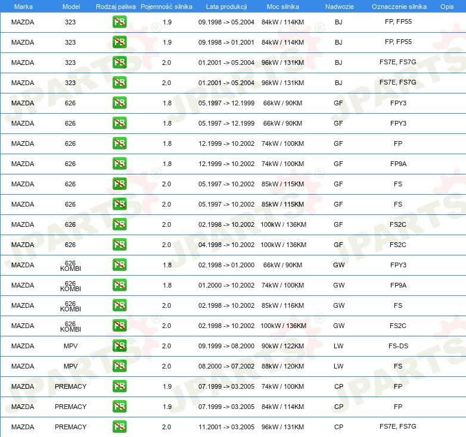Click the Model column header

[x=71, y=7]
